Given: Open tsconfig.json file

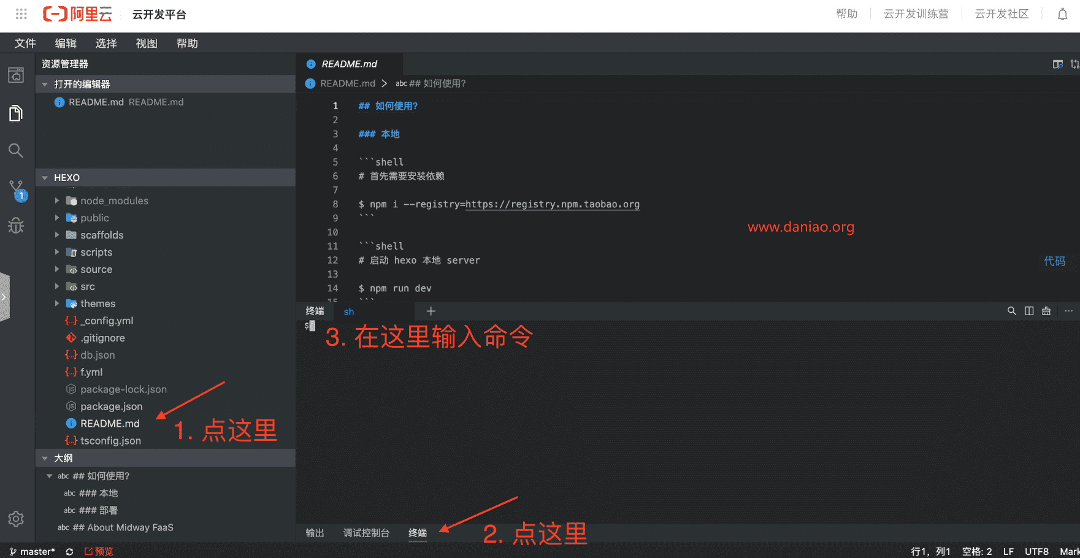Looking at the screenshot, I should pyautogui.click(x=110, y=441).
